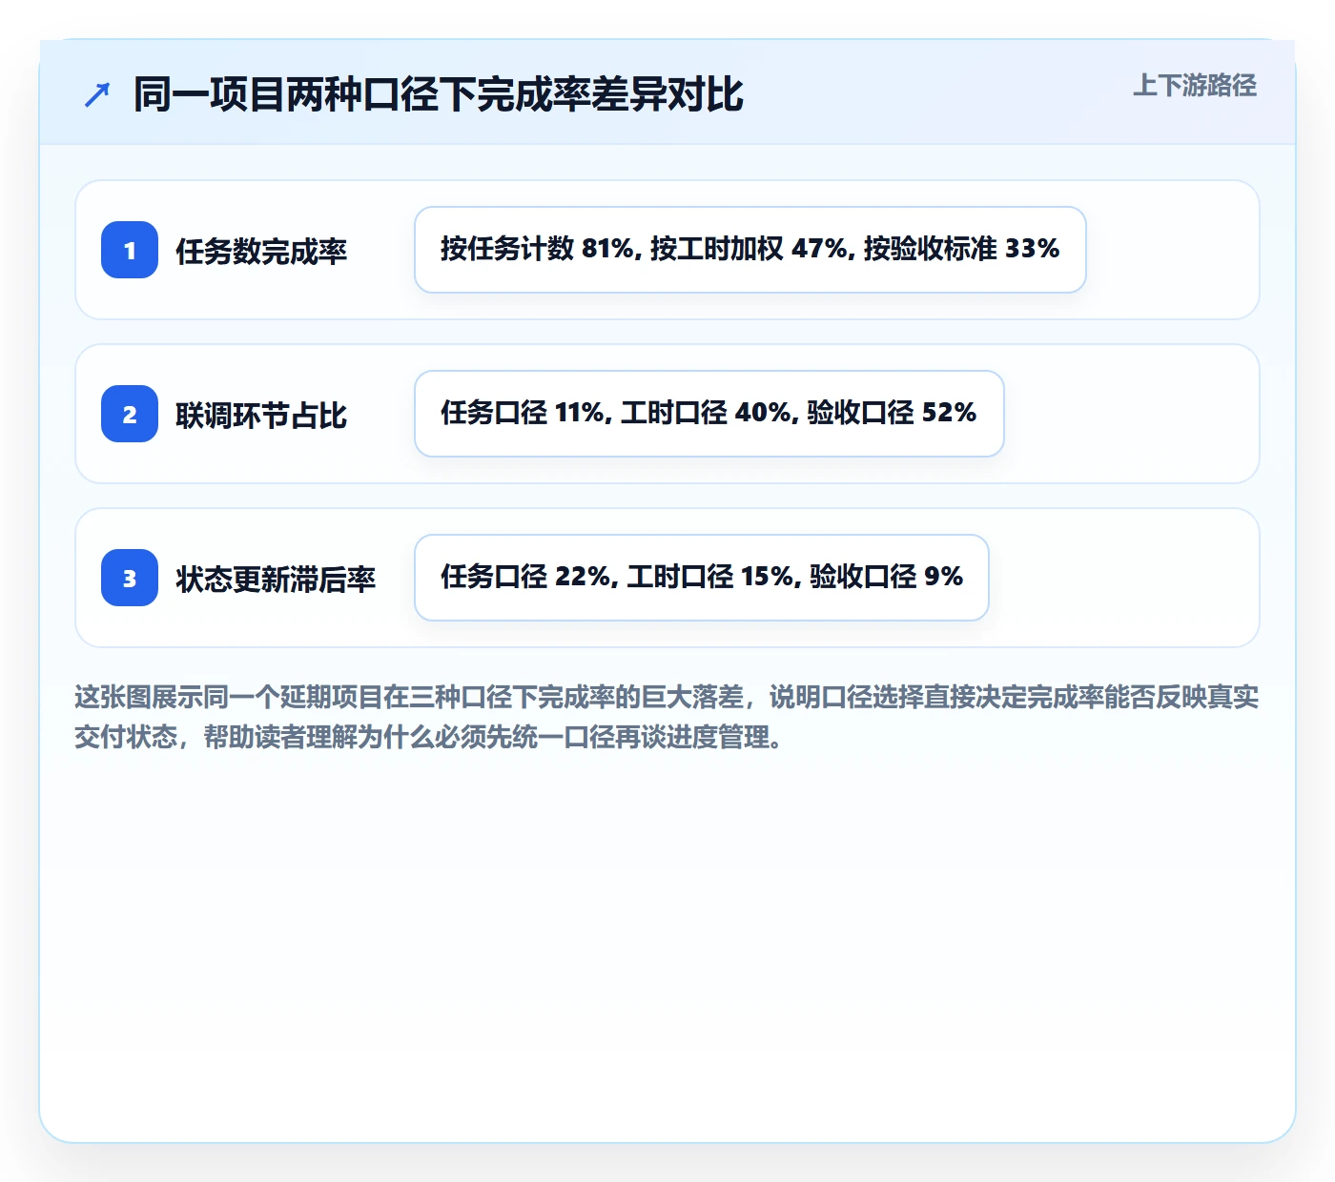Select the 状态更新滞后率 row label
Image resolution: width=1335 pixels, height=1182 pixels.
[x=276, y=580]
